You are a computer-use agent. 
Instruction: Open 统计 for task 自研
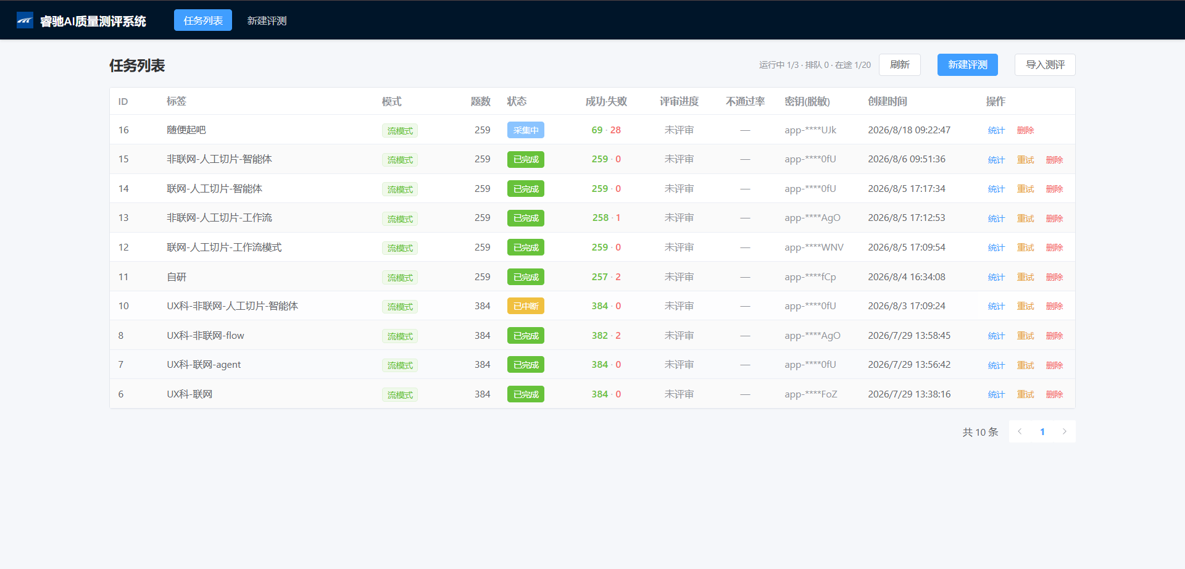(x=996, y=277)
